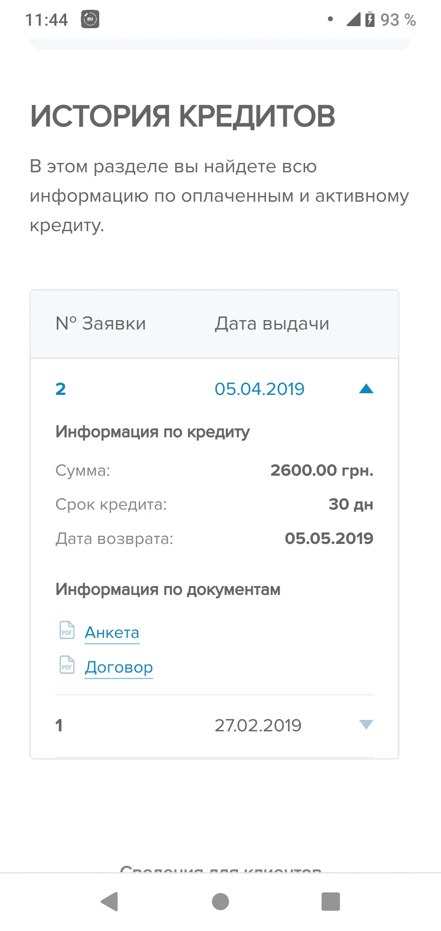441x931 pixels.
Task: Tap the История кредитов heading
Action: tap(183, 116)
